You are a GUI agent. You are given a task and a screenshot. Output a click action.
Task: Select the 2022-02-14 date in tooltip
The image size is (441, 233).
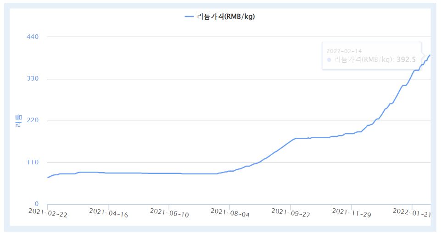[344, 51]
